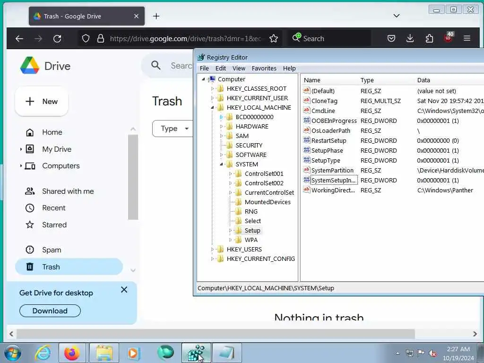484x363 pixels.
Task: Open Windows Explorer folder from taskbar
Action: coord(104,353)
